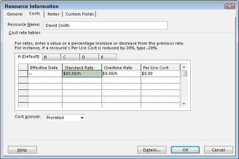
Task: Click the first row Effective Date cell
Action: click(45, 74)
